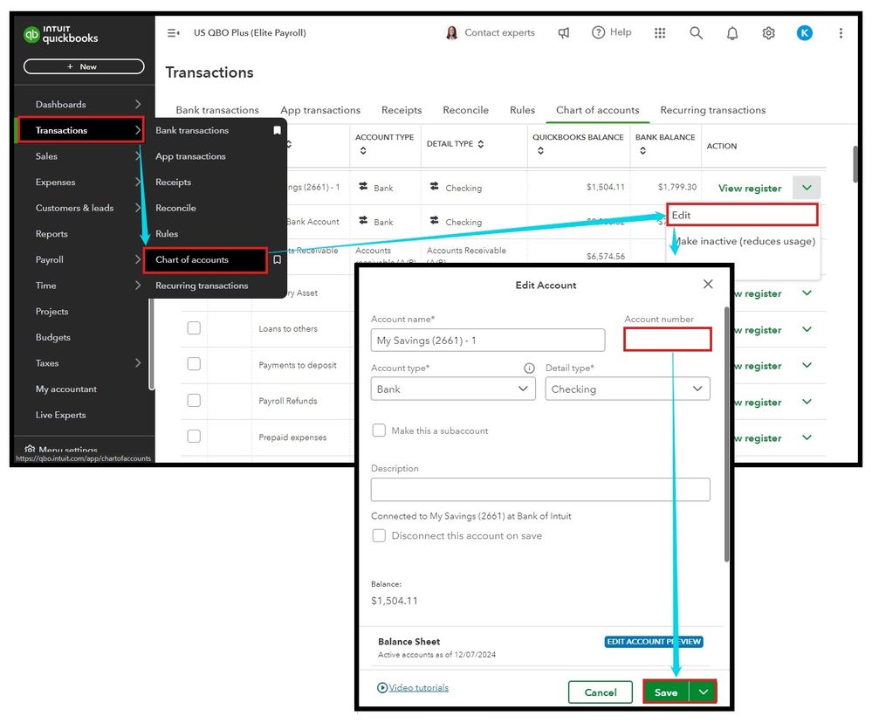872x723 pixels.
Task: Switch to the Recurring transactions tab
Action: coord(712,110)
